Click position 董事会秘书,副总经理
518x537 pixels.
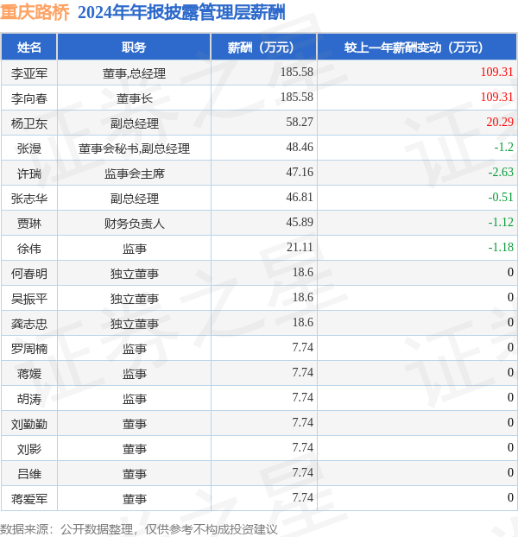point(134,148)
